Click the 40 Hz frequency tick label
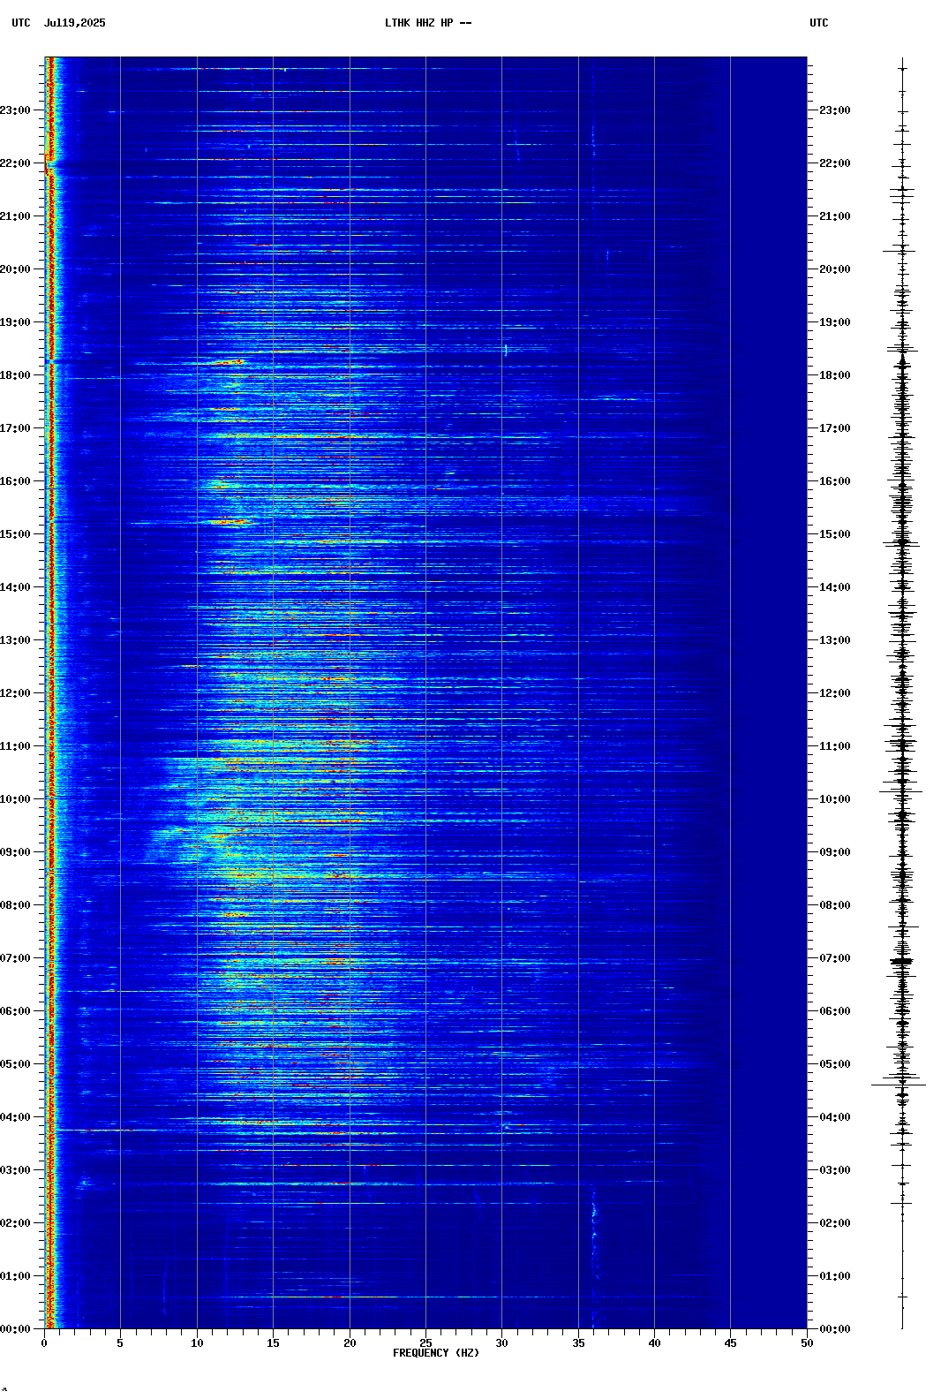This screenshot has width=941, height=1399. click(654, 1343)
